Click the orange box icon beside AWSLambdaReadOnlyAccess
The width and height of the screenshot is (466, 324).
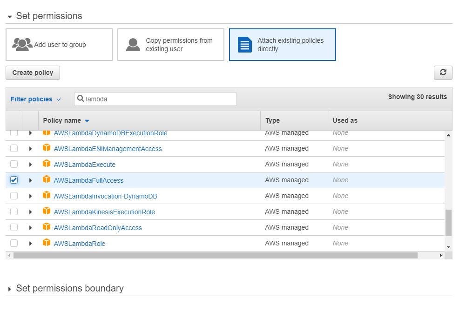click(47, 226)
